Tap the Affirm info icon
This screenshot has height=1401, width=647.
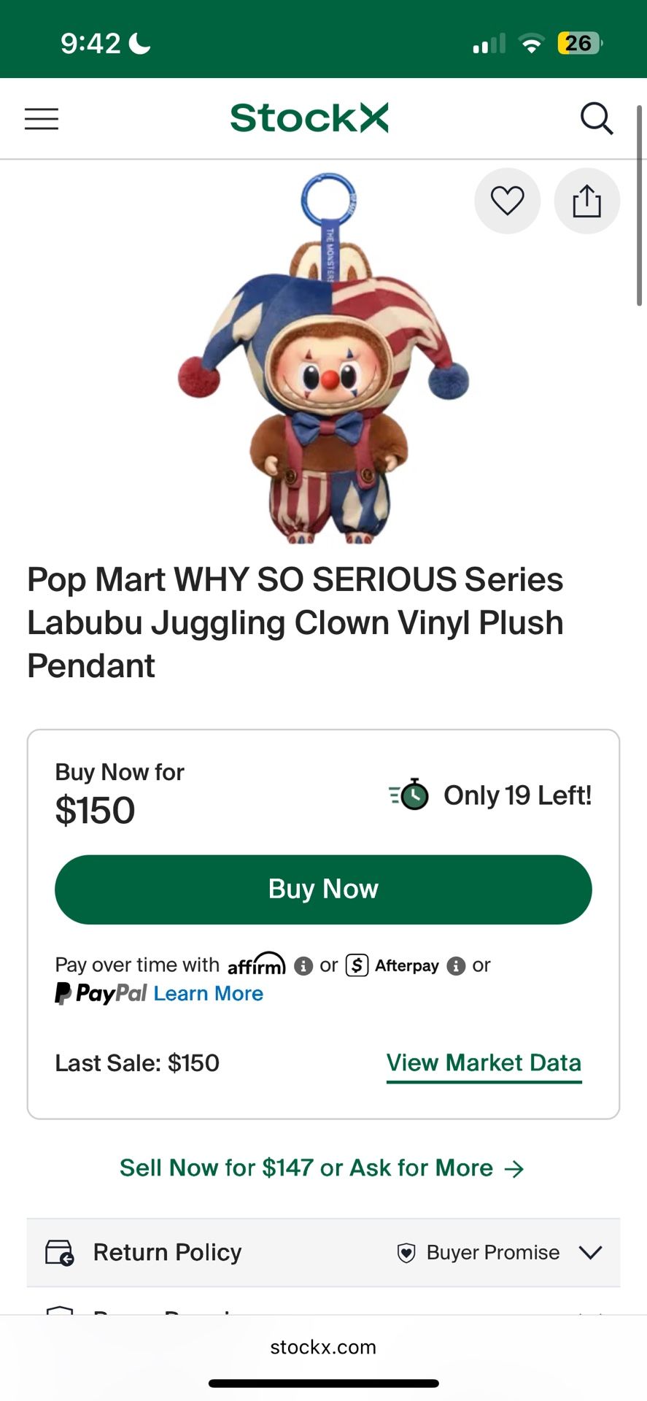(303, 966)
